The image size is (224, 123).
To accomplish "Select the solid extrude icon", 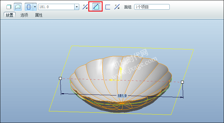I will (x=9, y=7).
